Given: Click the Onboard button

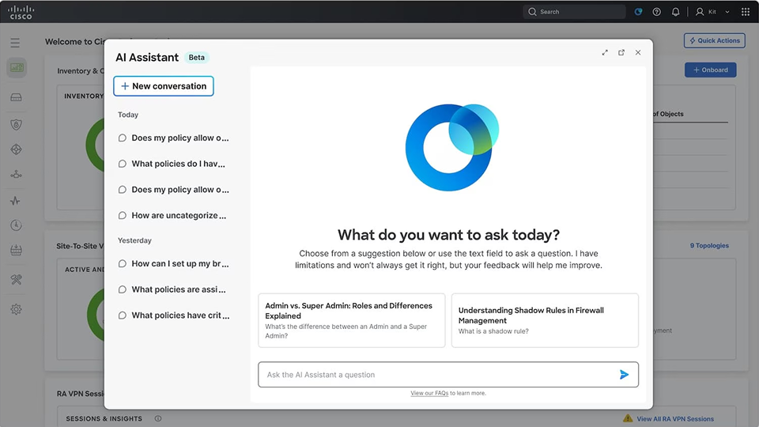Looking at the screenshot, I should pyautogui.click(x=711, y=70).
